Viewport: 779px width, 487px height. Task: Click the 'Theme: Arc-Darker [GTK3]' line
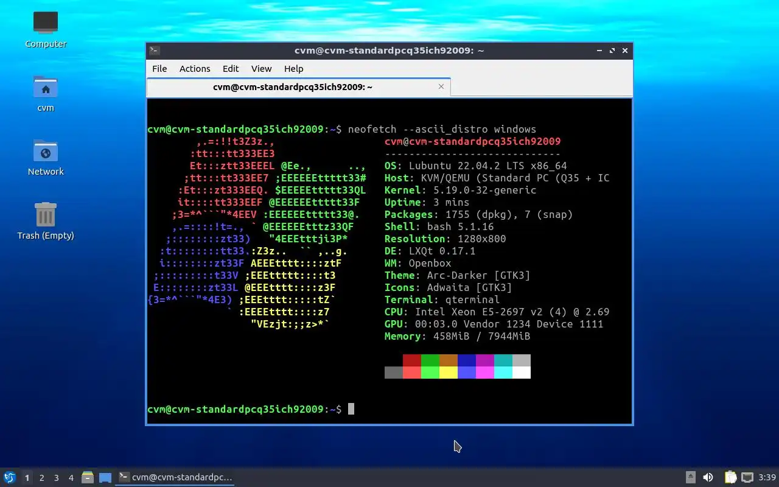pos(457,275)
